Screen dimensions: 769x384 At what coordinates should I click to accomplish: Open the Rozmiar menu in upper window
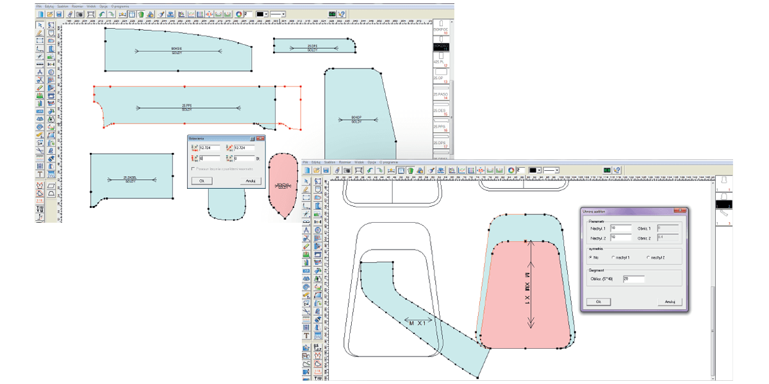coord(77,6)
